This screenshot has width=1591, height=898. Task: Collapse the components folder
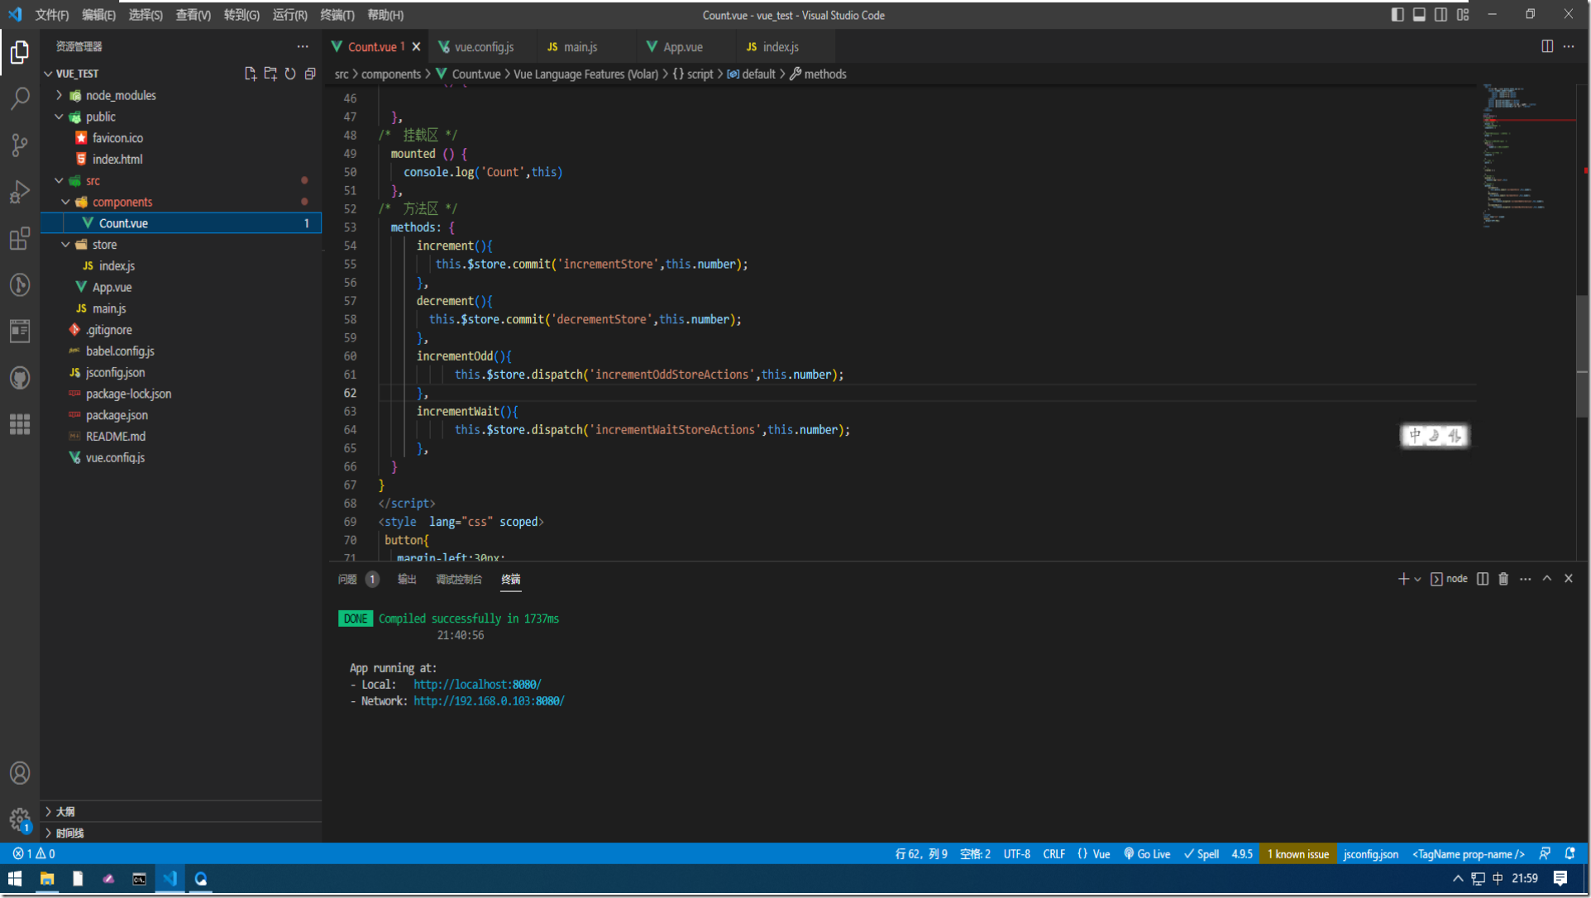[65, 202]
